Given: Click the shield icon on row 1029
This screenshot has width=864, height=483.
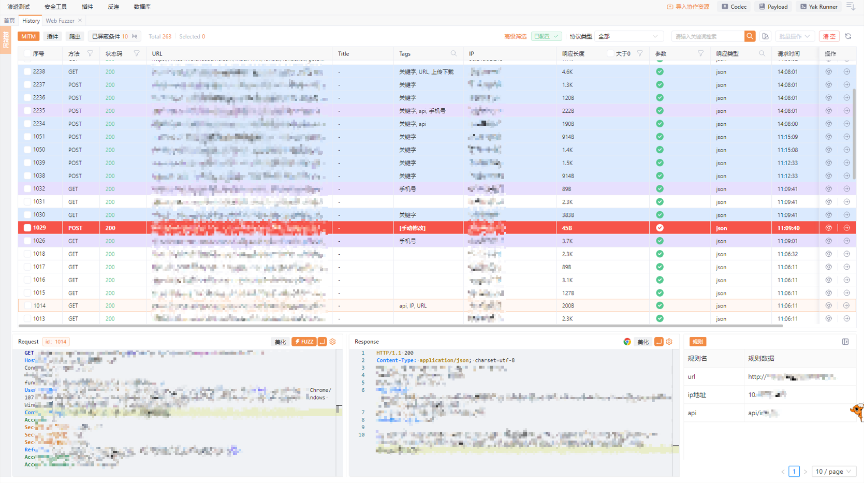Looking at the screenshot, I should pos(829,228).
